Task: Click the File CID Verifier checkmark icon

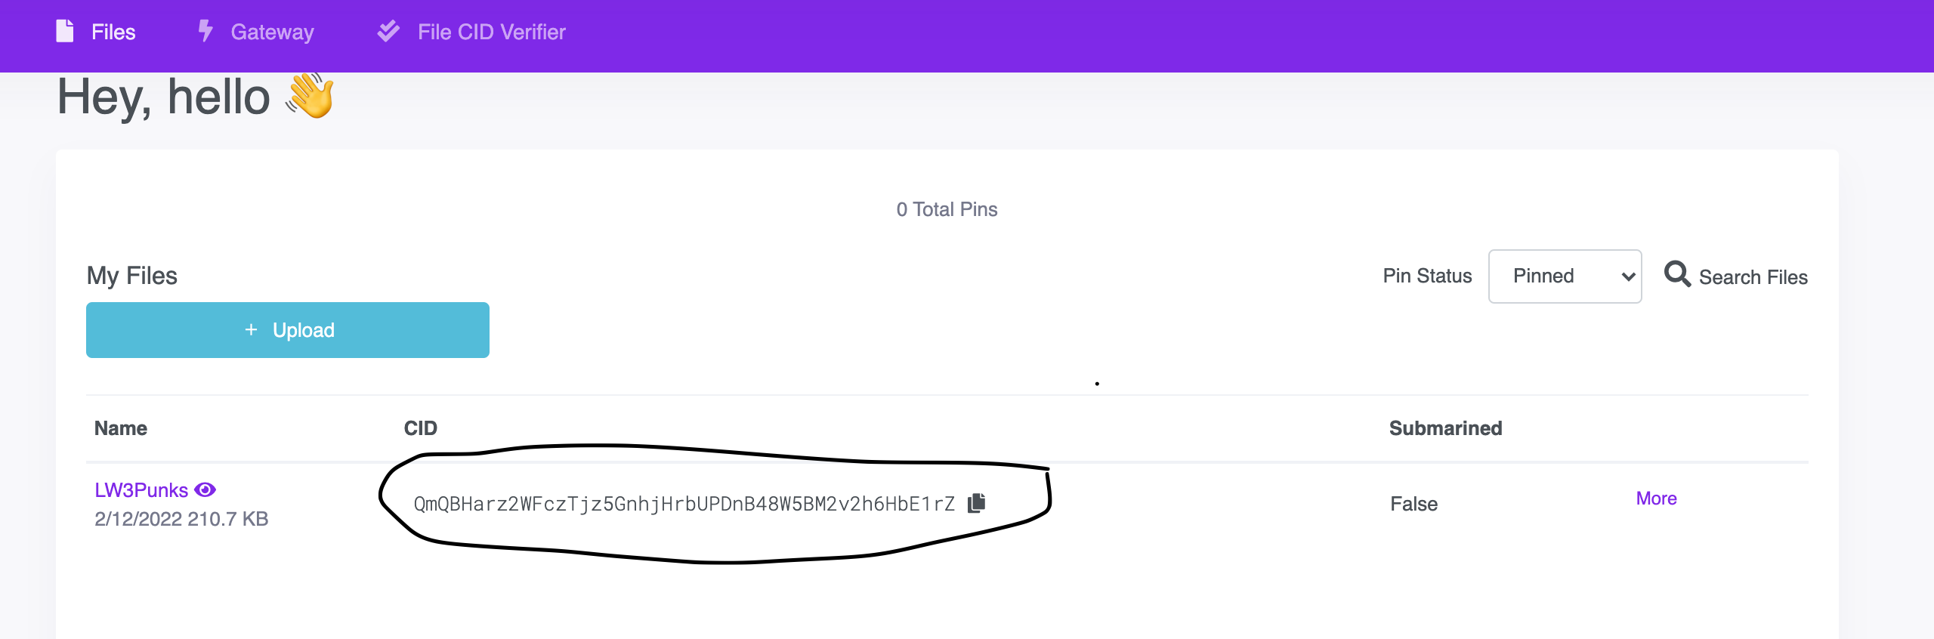Action: coord(388,31)
